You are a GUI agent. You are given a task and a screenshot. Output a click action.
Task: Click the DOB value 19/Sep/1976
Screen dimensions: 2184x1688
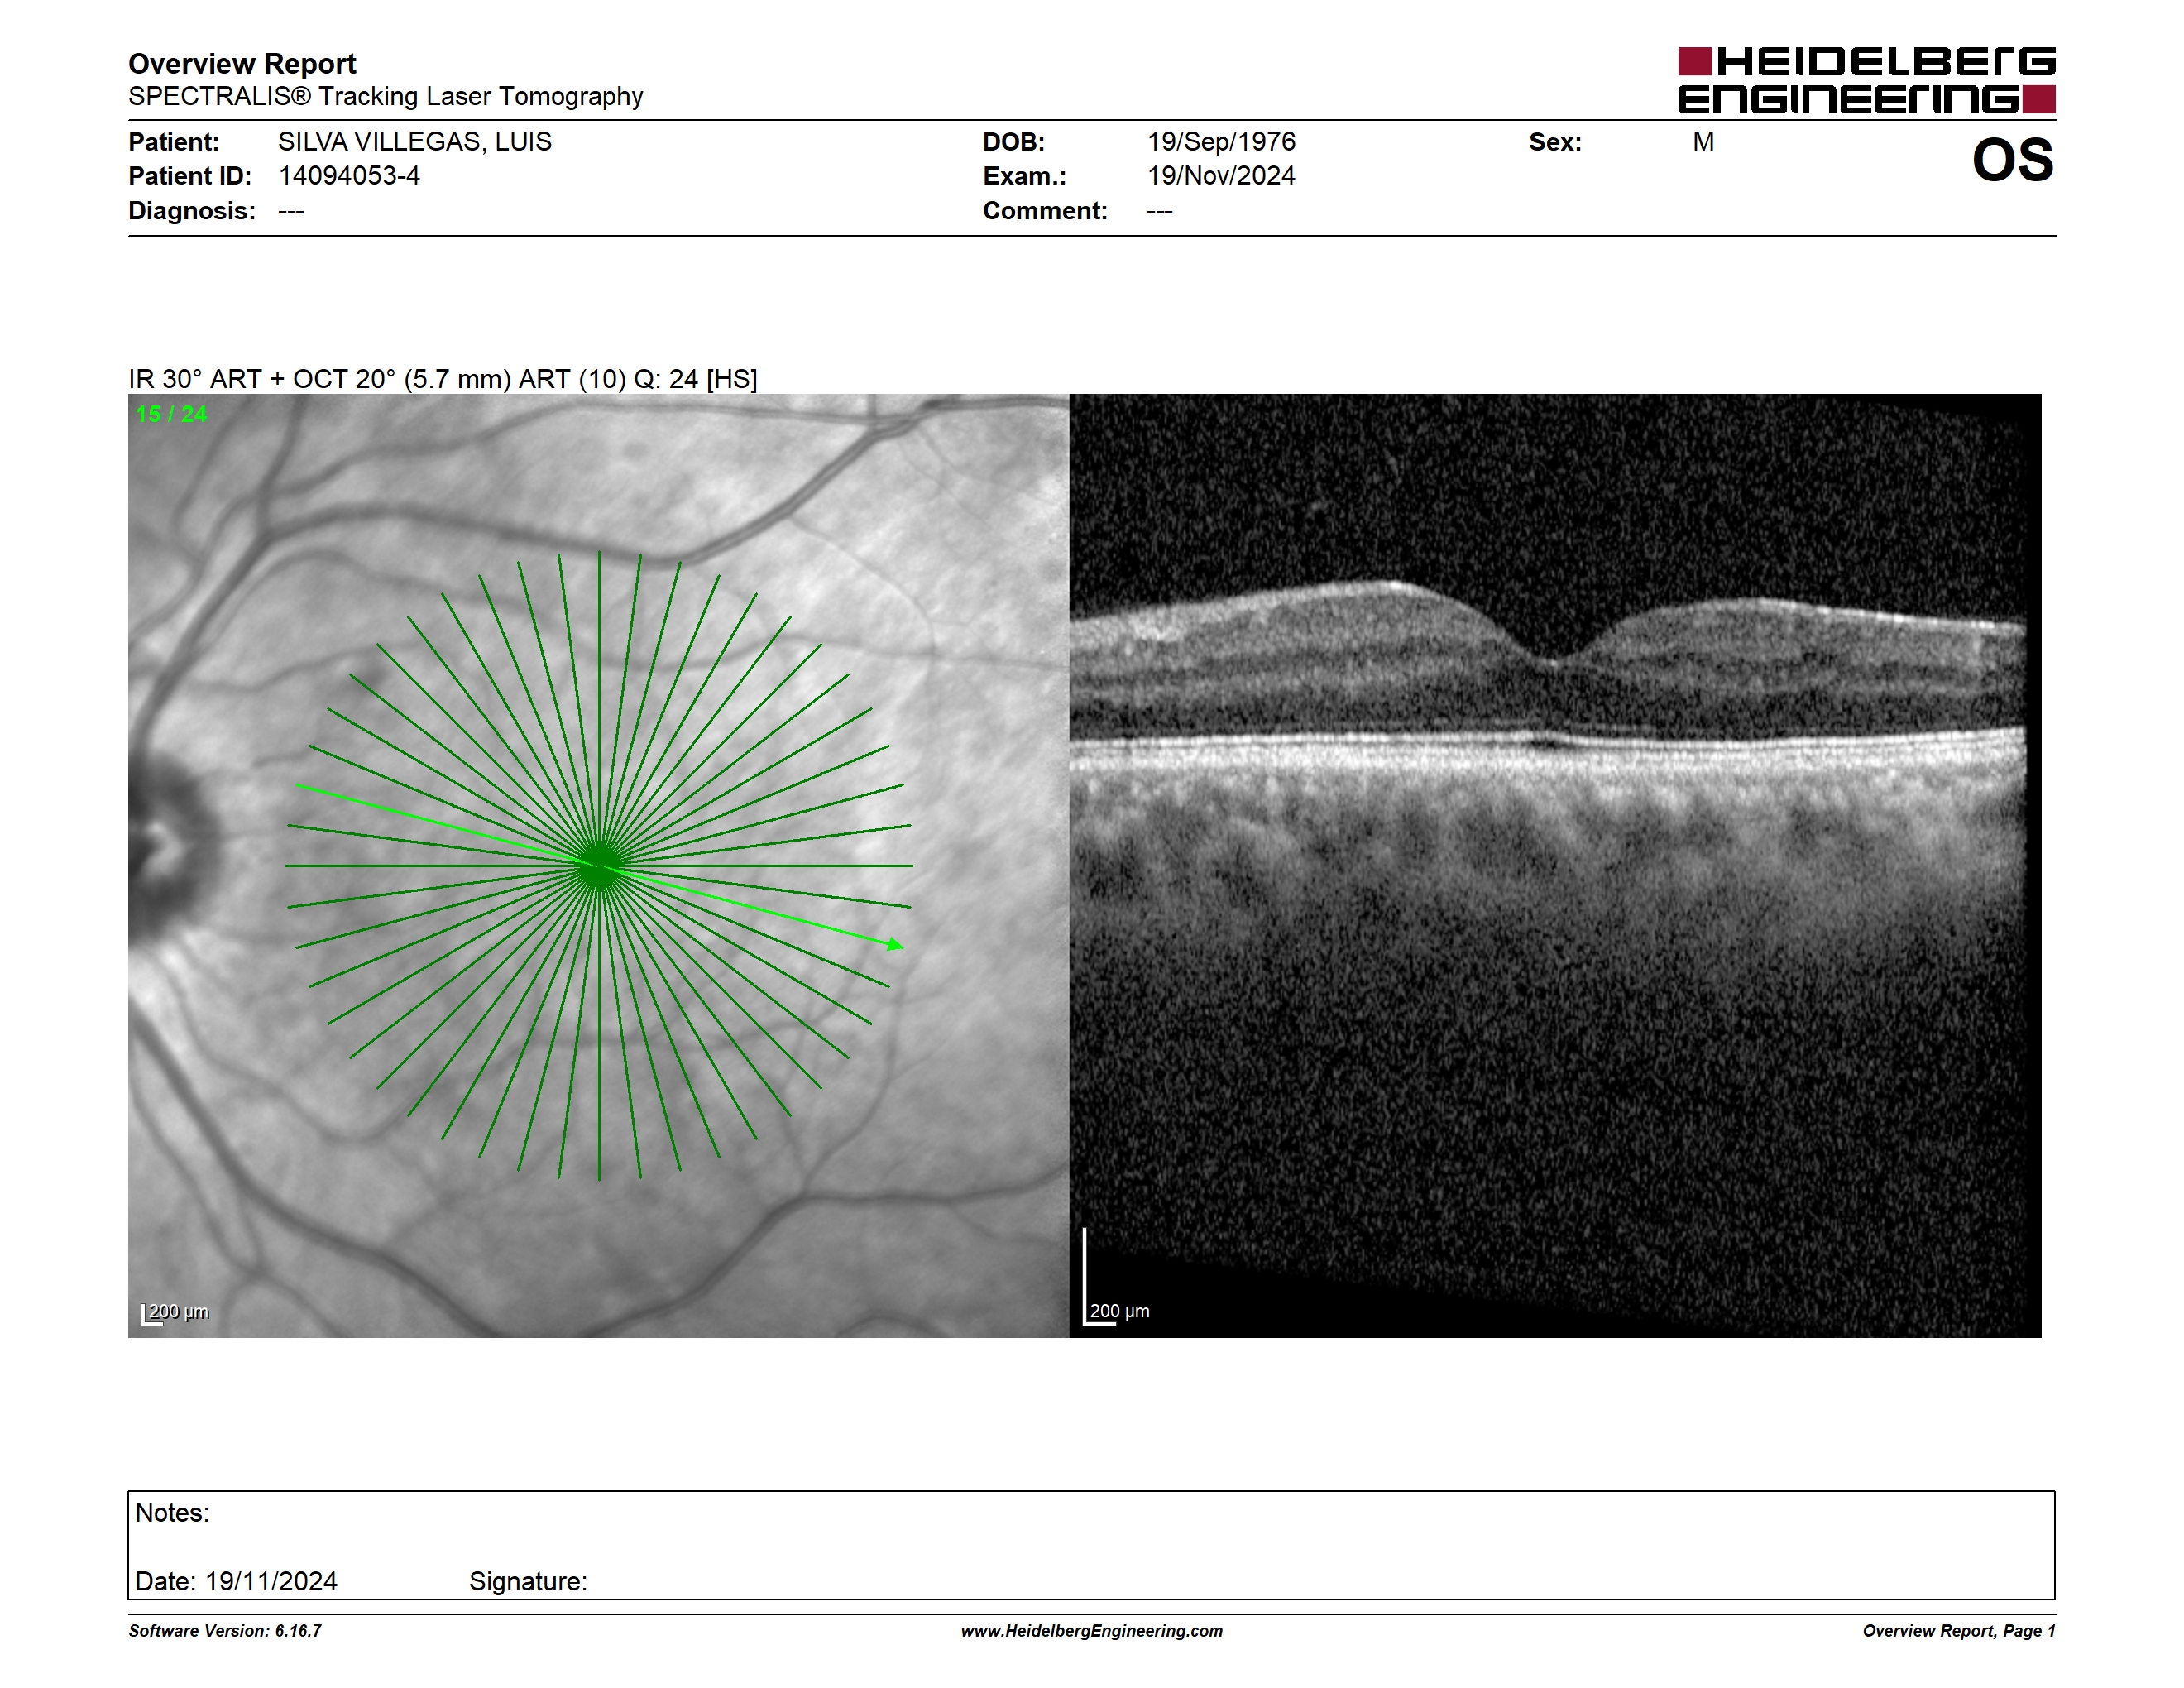coord(1221,141)
